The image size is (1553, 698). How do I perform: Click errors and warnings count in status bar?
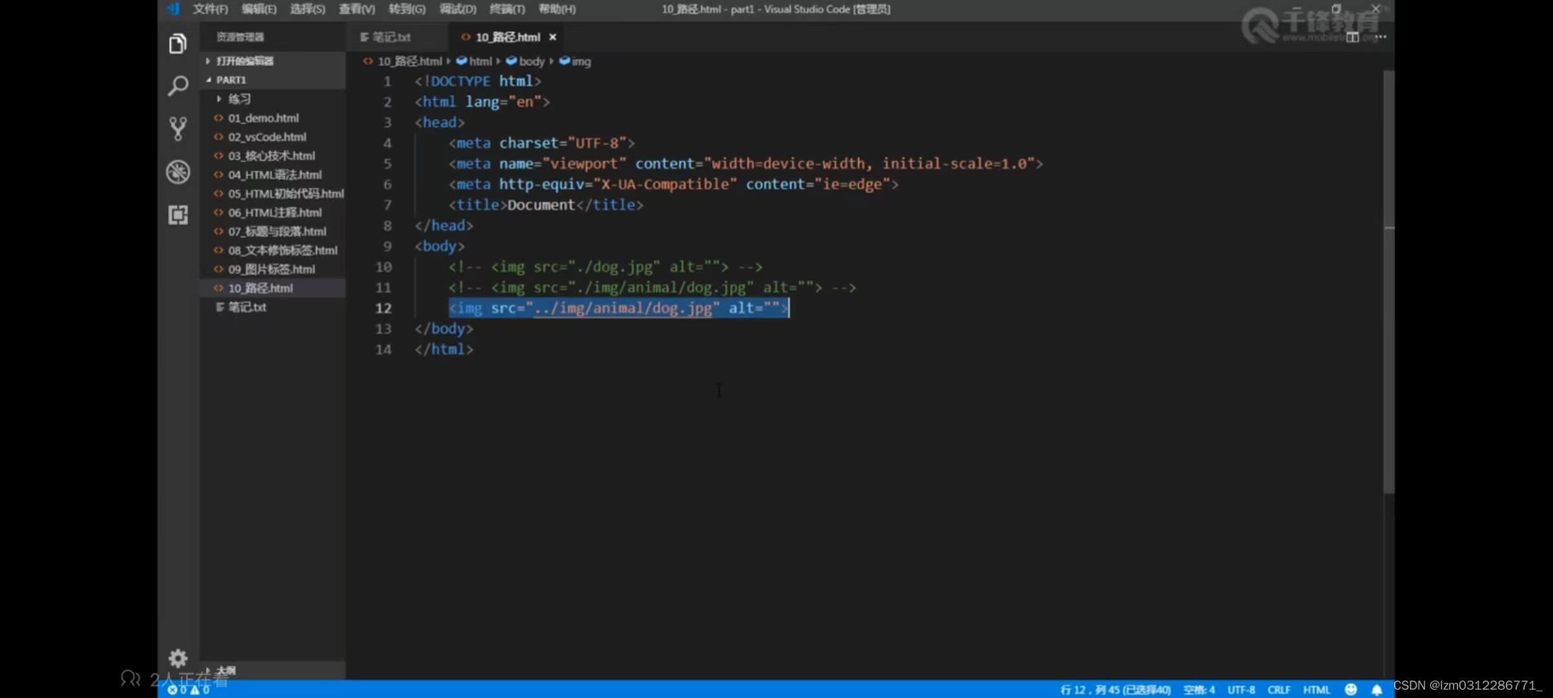click(189, 690)
